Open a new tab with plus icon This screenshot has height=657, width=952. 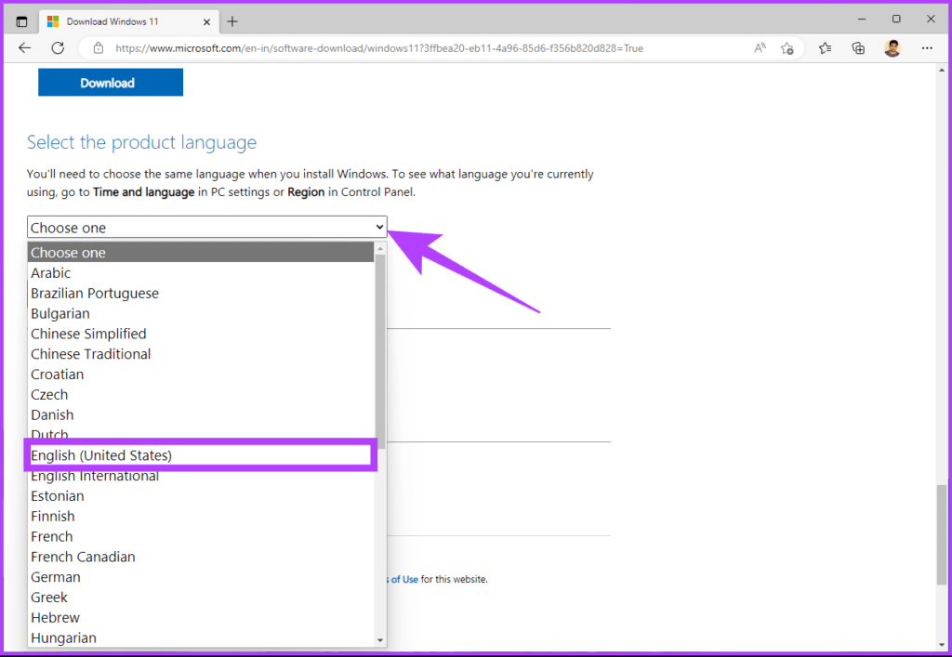click(x=231, y=22)
